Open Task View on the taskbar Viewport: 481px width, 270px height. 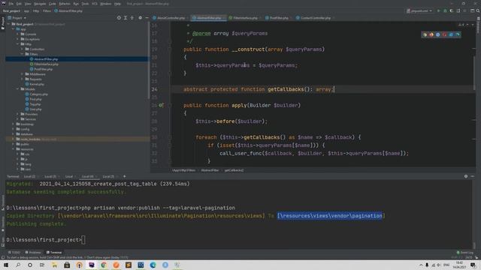(42, 265)
